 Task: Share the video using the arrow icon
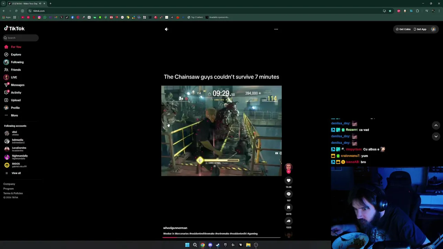(289, 221)
